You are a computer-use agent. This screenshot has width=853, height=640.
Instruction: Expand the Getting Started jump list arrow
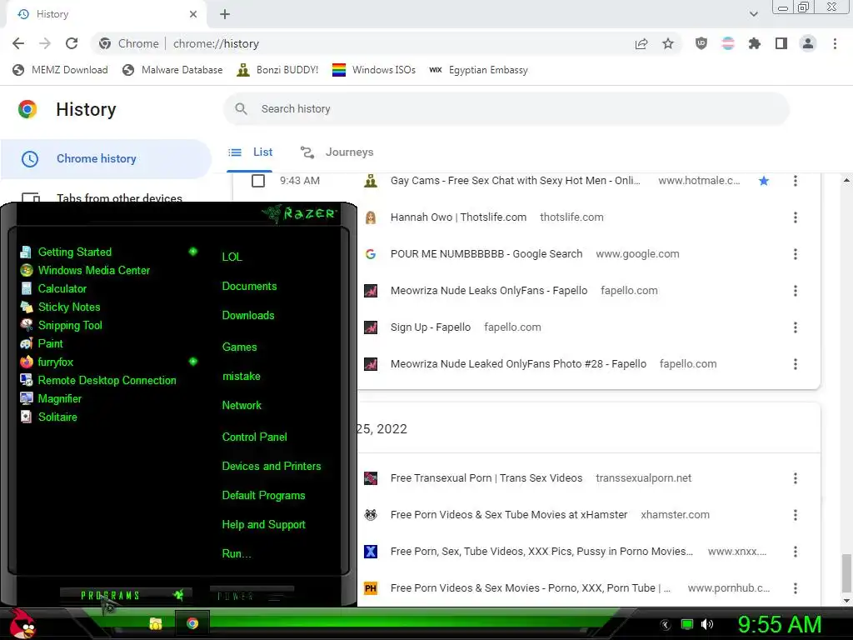pos(192,252)
